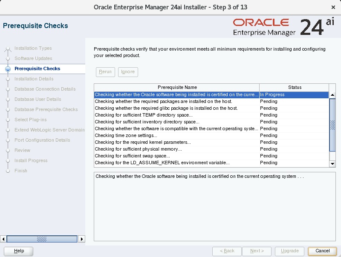This screenshot has height=257, width=341.
Task: Select the LD_ASSUME_KERNEL environment variable row
Action: (x=211, y=163)
